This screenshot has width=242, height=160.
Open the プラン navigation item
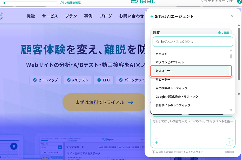click(x=71, y=16)
